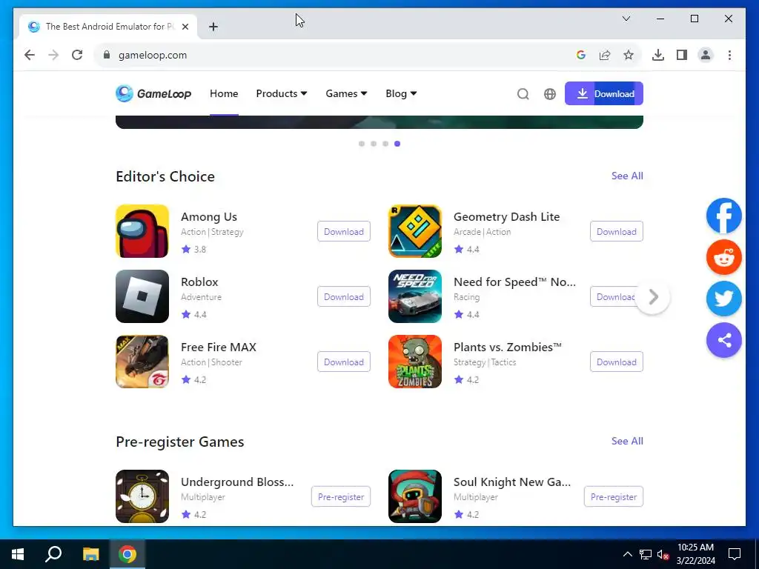Image resolution: width=759 pixels, height=569 pixels.
Task: Pre-register for Underground Blossom
Action: pos(341,496)
